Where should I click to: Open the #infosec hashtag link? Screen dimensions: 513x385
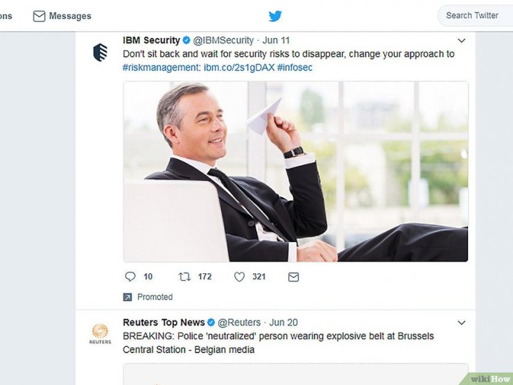click(295, 67)
